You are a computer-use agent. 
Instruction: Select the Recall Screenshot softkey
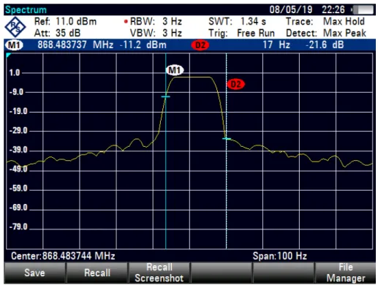pos(159,273)
